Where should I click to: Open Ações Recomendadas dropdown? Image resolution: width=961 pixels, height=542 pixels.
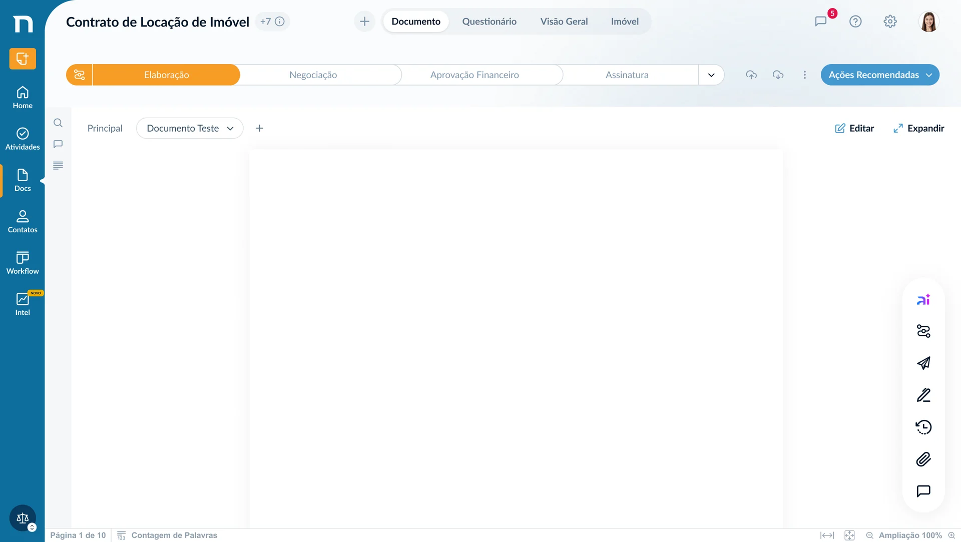click(x=880, y=75)
